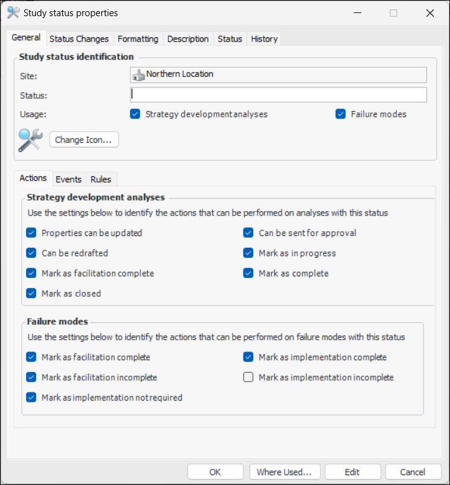Select the Actions sub-tab
The width and height of the screenshot is (450, 485).
tap(33, 178)
